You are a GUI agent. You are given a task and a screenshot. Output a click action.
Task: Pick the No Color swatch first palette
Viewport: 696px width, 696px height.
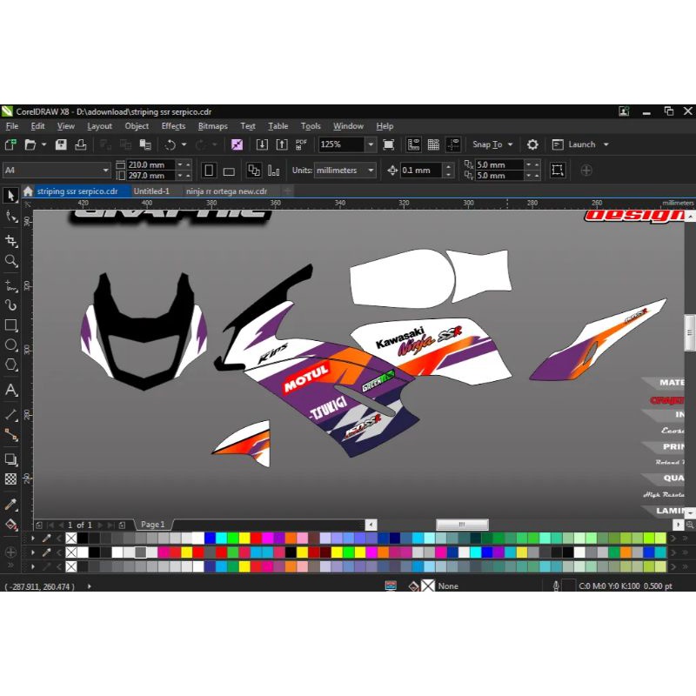point(71,539)
